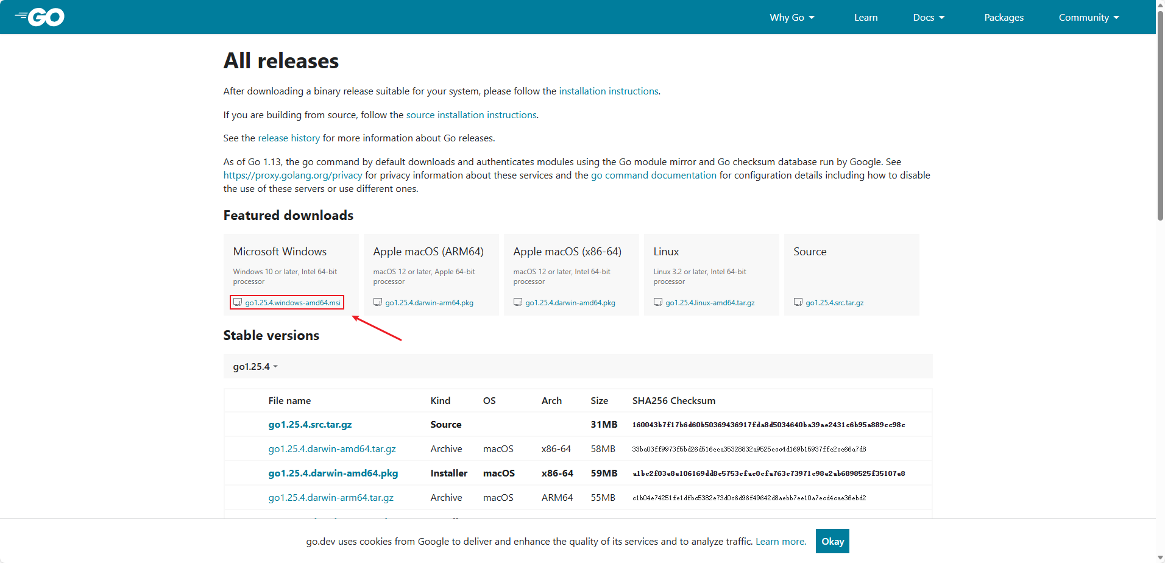Accept cookies with the Okay button

[x=832, y=541]
